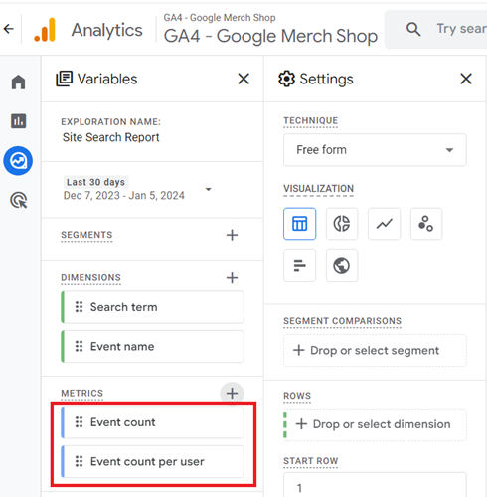Grab the Event name drag handle
This screenshot has height=497, width=487.
[79, 346]
